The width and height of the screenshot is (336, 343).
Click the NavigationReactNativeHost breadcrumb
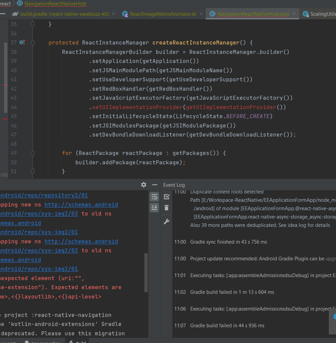55,4
